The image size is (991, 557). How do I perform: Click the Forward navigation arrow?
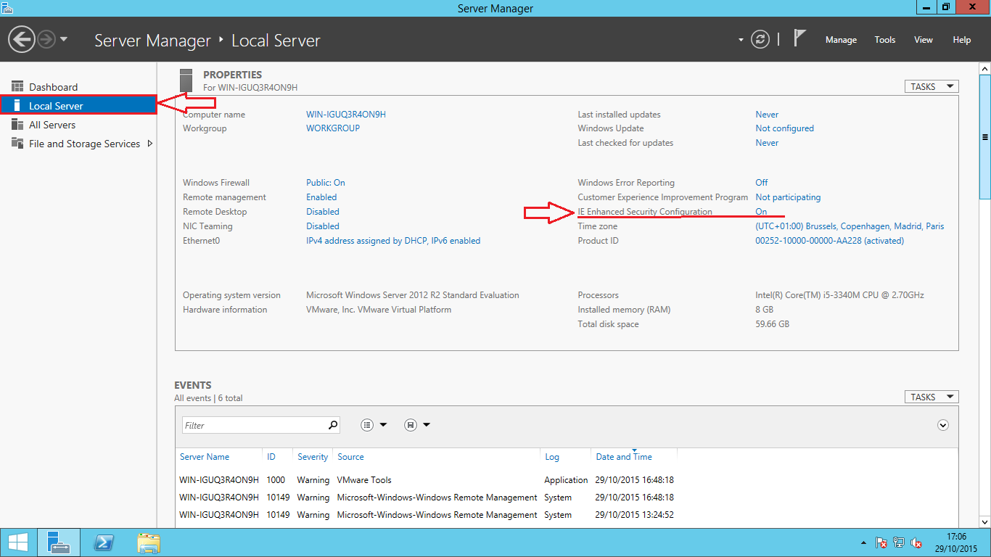click(46, 38)
